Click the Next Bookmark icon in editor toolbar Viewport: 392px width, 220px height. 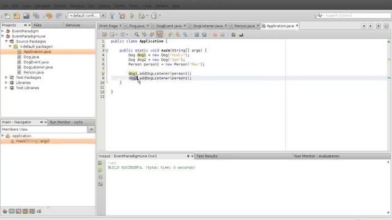point(178,35)
